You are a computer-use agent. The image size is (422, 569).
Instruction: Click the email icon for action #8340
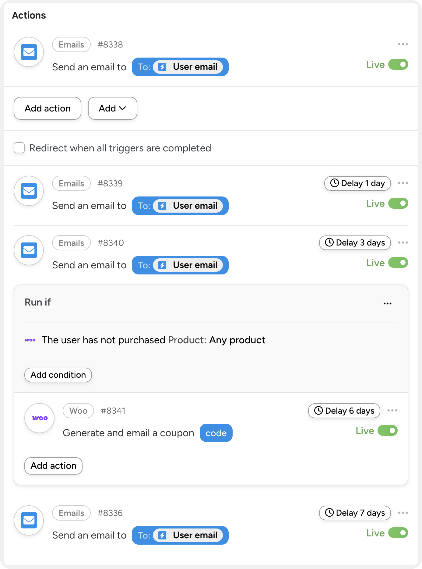tap(29, 250)
